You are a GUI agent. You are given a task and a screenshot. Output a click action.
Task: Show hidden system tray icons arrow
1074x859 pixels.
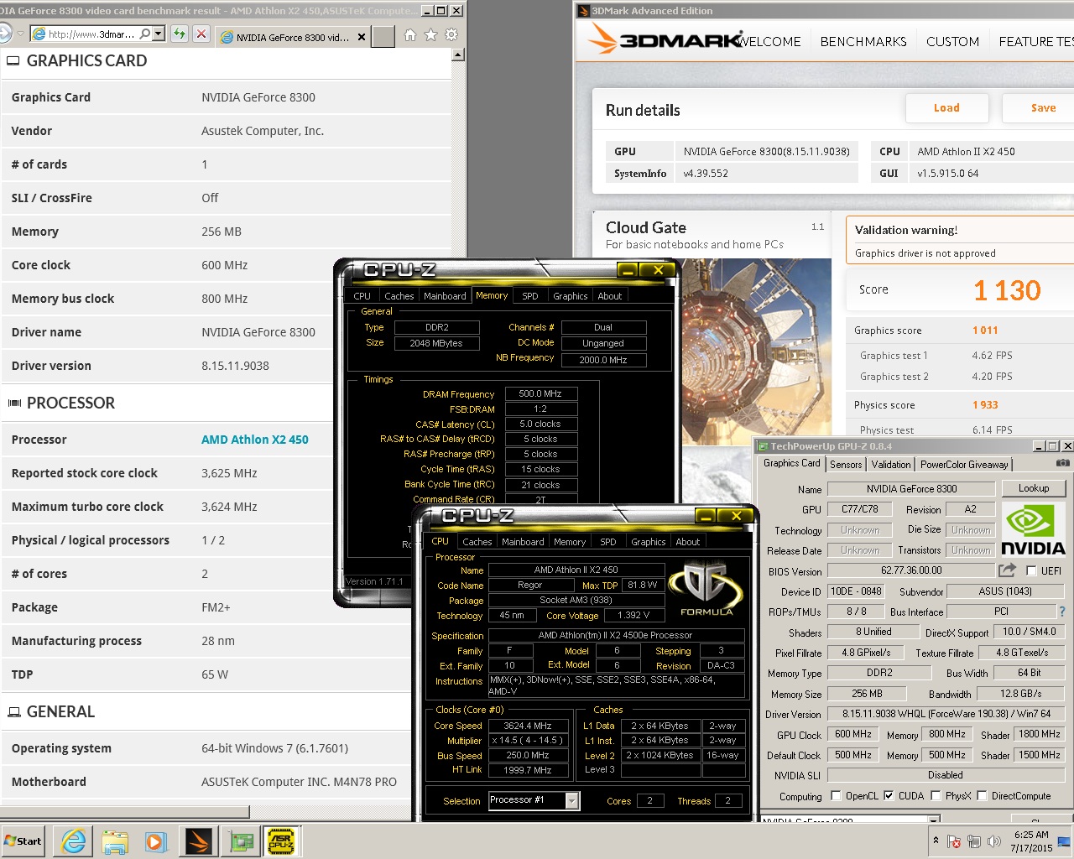point(936,841)
